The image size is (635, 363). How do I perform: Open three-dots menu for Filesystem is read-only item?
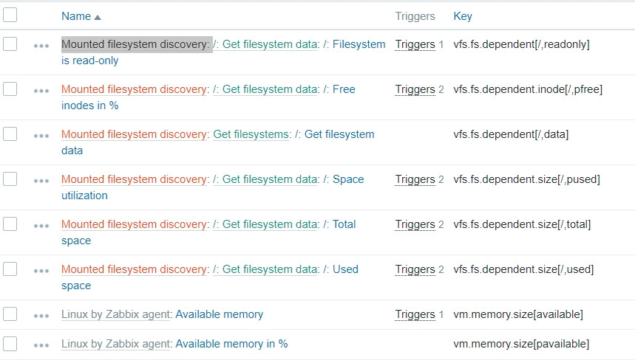click(x=41, y=45)
